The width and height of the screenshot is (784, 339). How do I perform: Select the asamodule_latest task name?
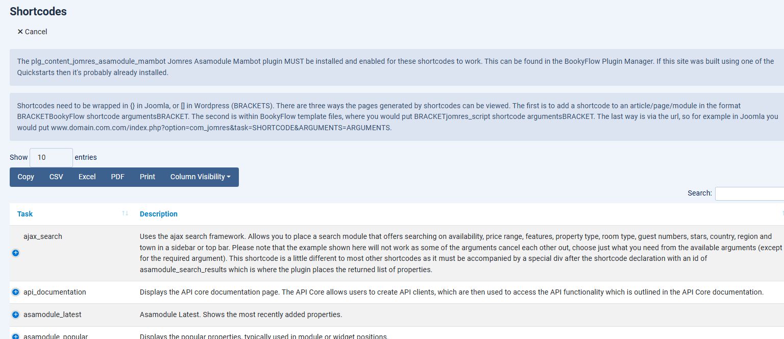(x=52, y=314)
